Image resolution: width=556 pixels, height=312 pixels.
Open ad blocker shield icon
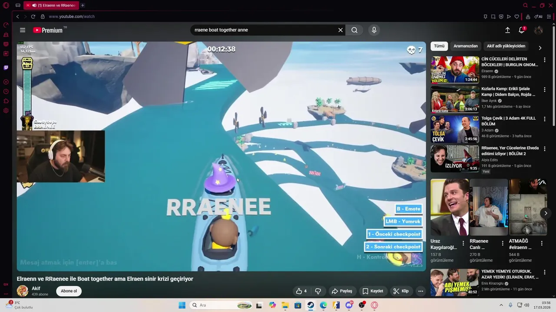click(x=501, y=16)
